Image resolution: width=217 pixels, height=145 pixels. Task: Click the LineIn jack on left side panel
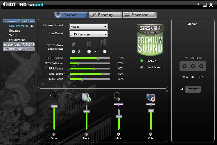(x=184, y=66)
